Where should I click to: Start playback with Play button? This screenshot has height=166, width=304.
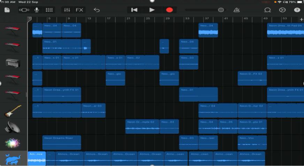point(152,10)
